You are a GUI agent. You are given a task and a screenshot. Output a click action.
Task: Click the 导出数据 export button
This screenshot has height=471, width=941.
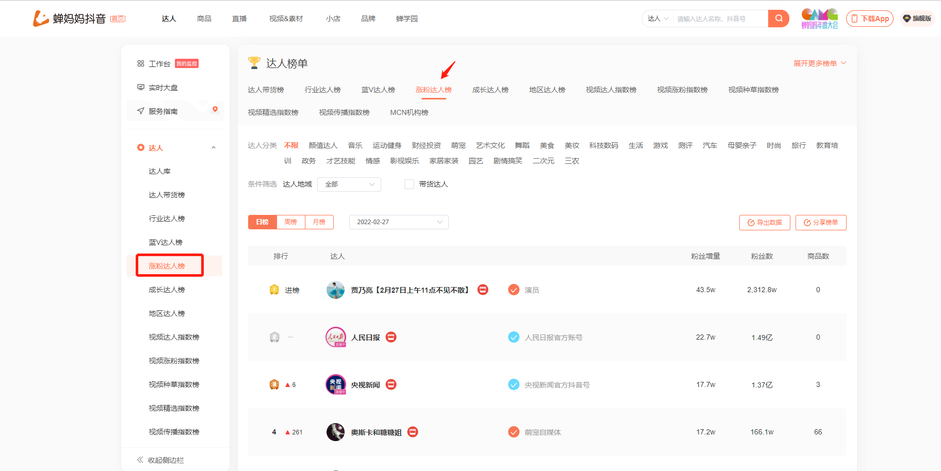(765, 223)
